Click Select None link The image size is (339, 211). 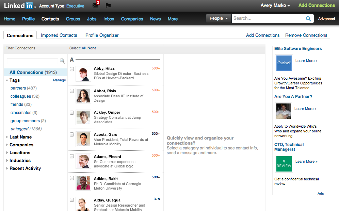(x=92, y=48)
